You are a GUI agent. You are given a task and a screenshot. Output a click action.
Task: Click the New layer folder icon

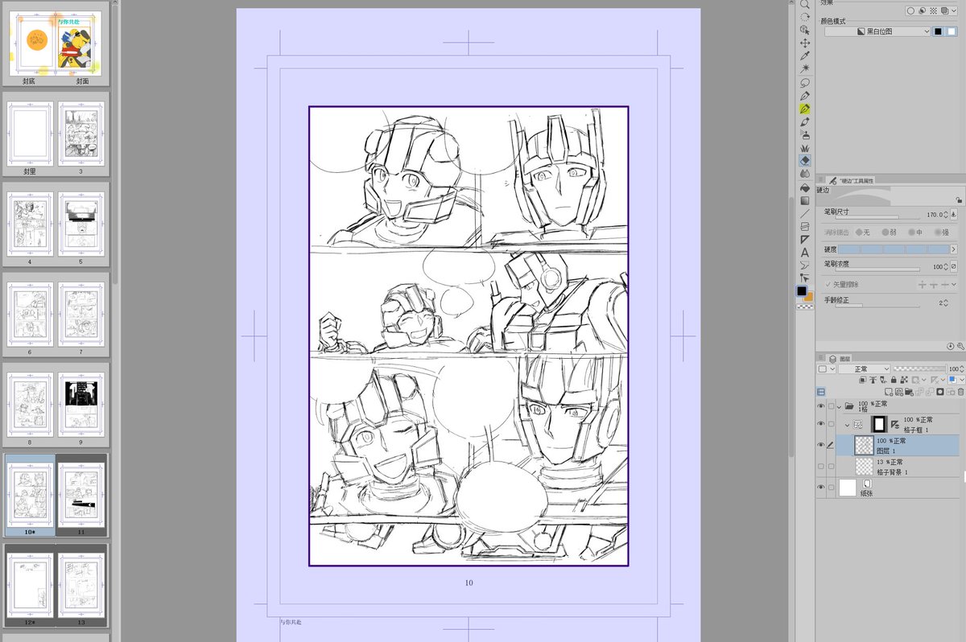(909, 392)
